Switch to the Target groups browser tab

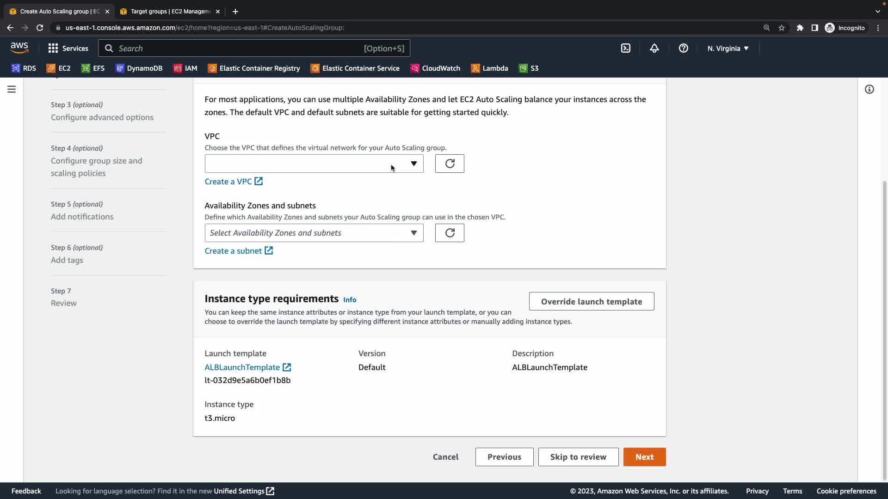coord(170,12)
